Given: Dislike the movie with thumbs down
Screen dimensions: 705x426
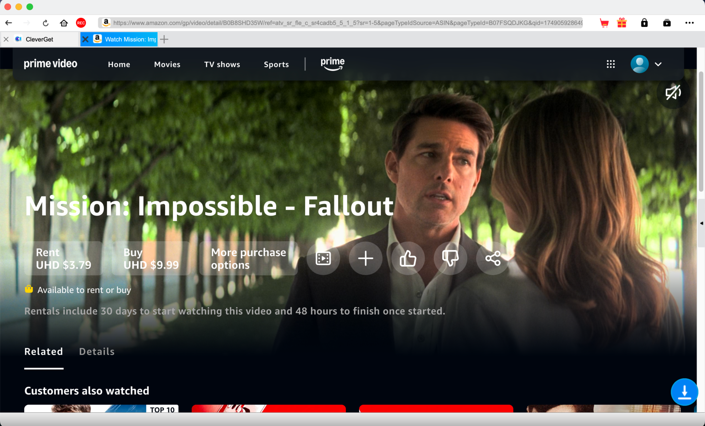Looking at the screenshot, I should (x=450, y=258).
